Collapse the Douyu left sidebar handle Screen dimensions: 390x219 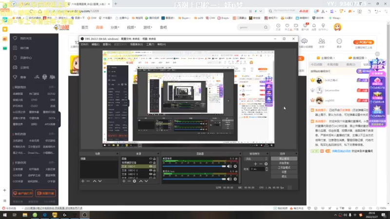[x=59, y=120]
